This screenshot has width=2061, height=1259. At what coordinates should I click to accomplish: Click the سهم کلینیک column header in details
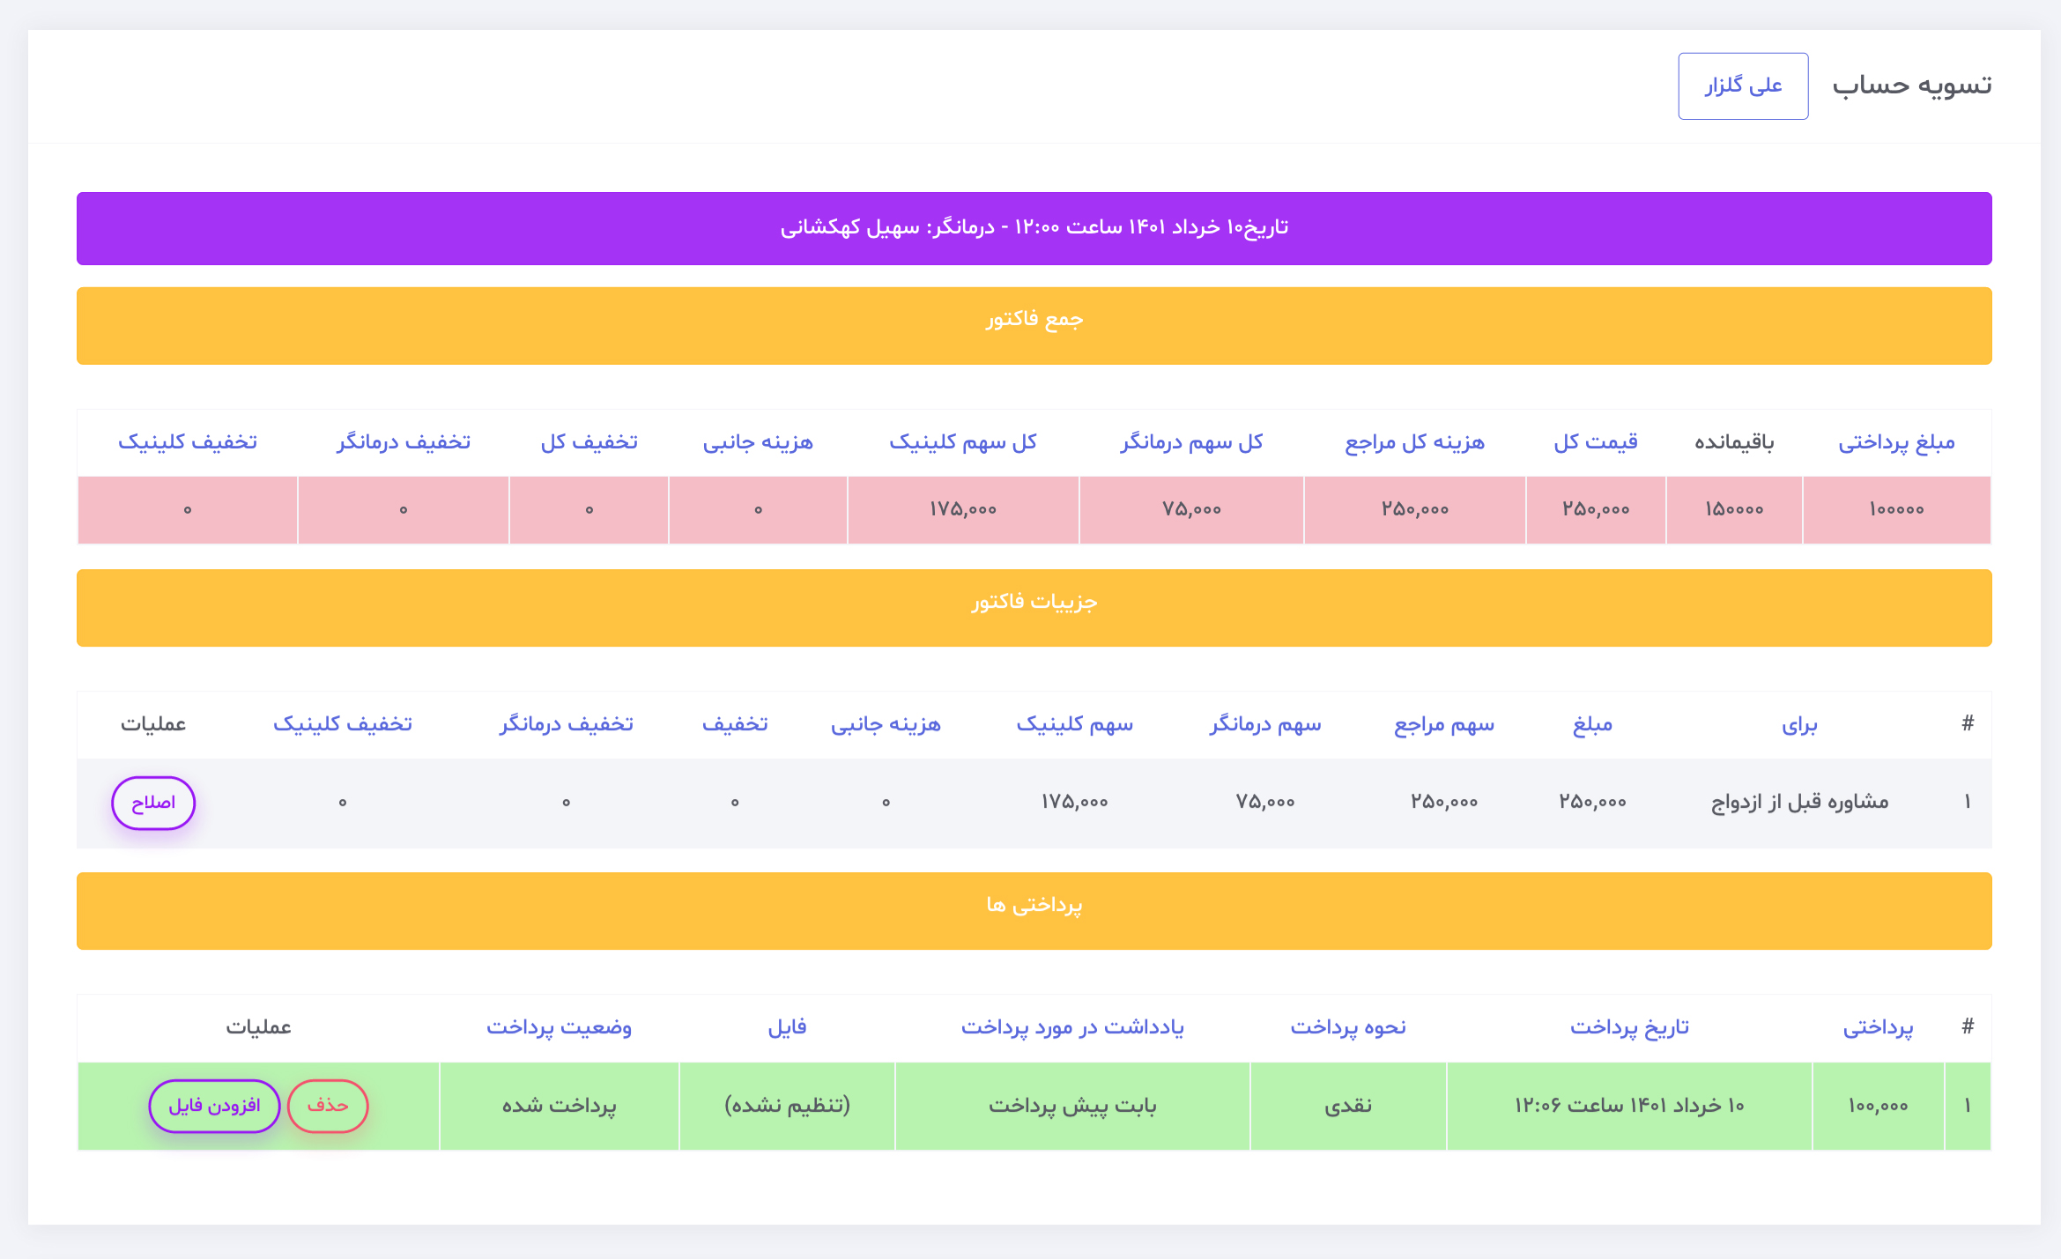pyautogui.click(x=1074, y=725)
